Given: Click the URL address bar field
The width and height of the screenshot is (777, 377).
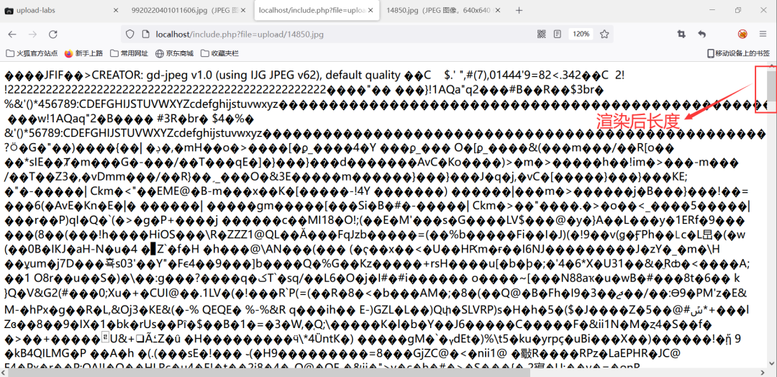Looking at the screenshot, I should pyautogui.click(x=324, y=34).
